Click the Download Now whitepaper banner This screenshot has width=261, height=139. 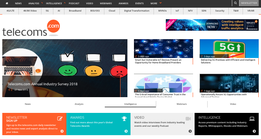click(x=212, y=25)
